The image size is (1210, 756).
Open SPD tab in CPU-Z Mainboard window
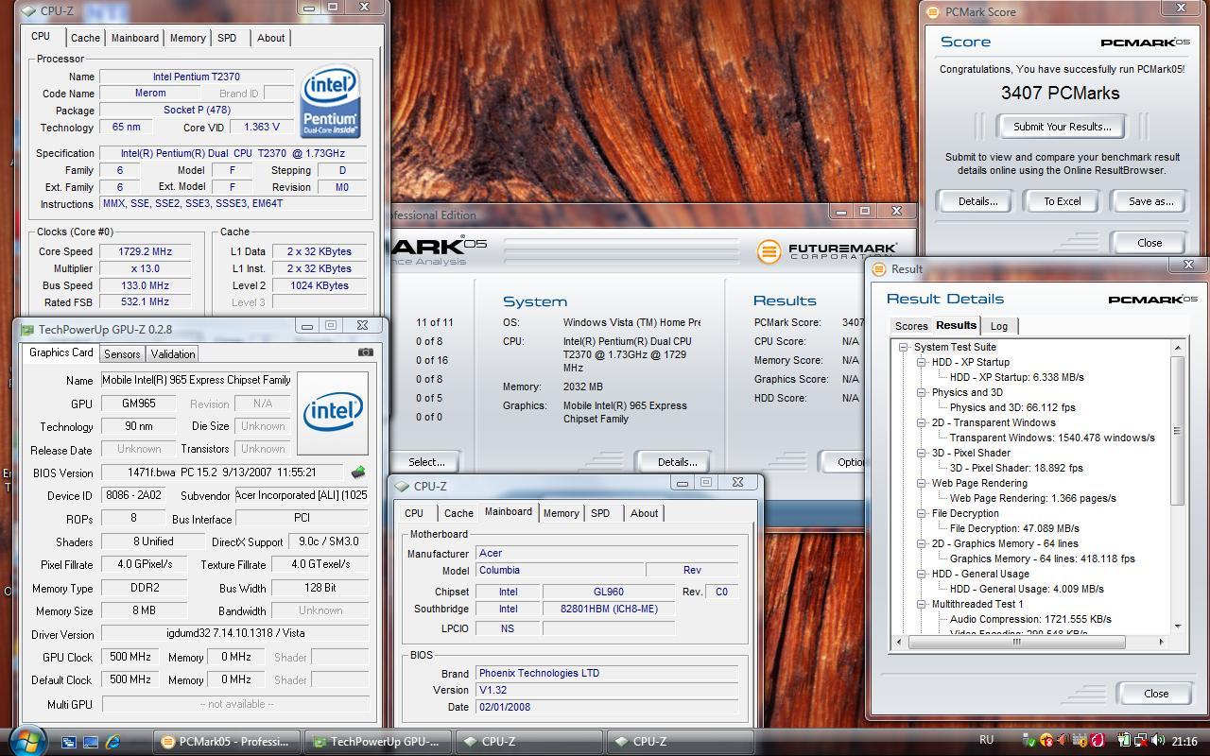[600, 513]
